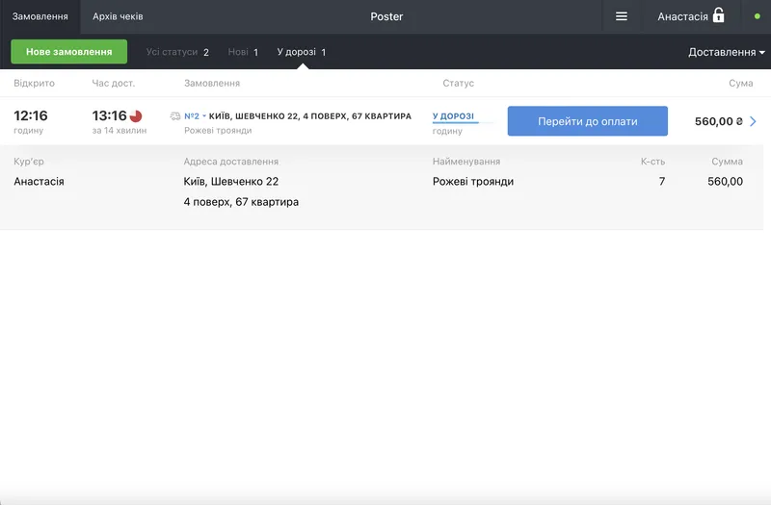Click Перейти до оплати button
Image resolution: width=771 pixels, height=505 pixels.
click(x=587, y=121)
